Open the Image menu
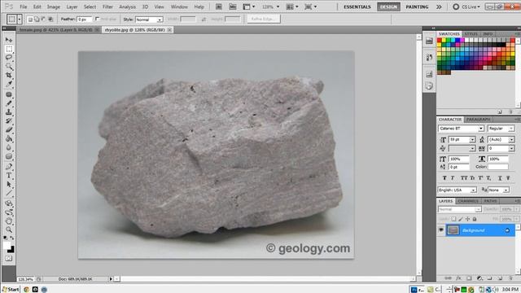 [x=53, y=7]
